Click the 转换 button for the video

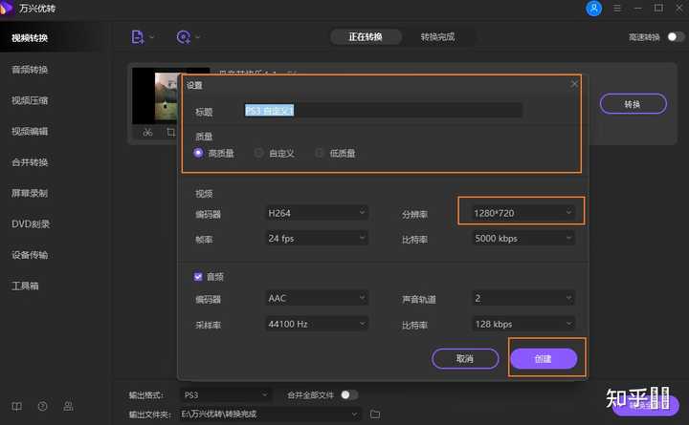[x=633, y=104]
